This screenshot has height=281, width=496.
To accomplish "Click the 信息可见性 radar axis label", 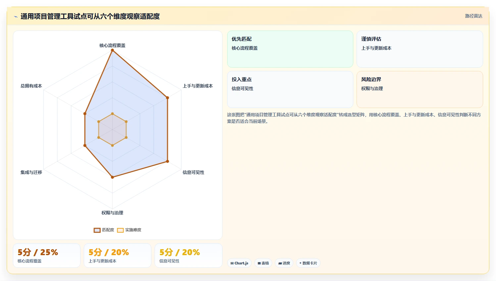I will [x=193, y=172].
